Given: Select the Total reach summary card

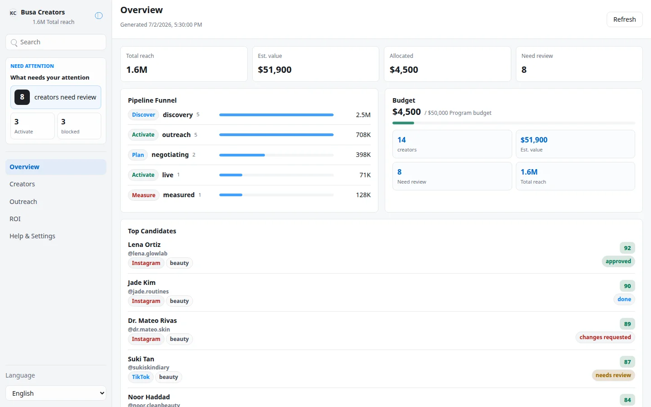Looking at the screenshot, I should pos(184,64).
